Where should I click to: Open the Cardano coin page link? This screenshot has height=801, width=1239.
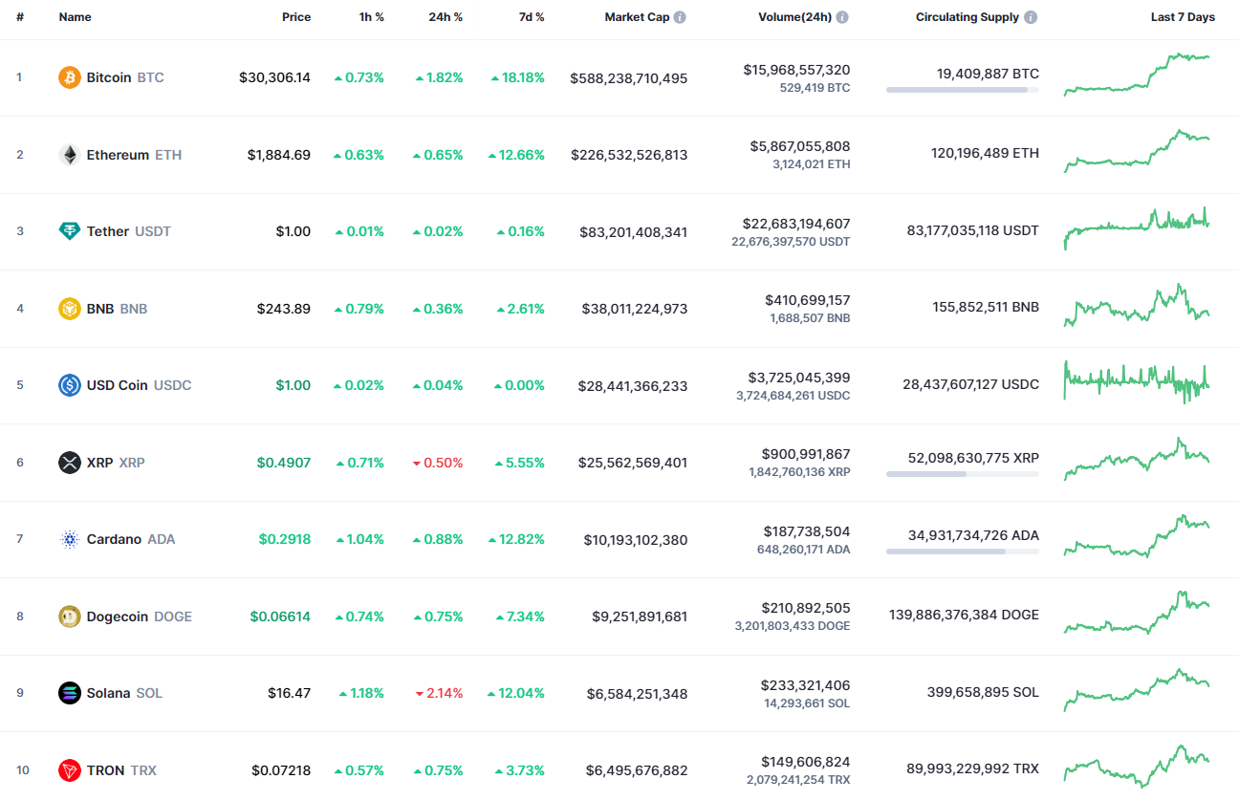pyautogui.click(x=114, y=539)
